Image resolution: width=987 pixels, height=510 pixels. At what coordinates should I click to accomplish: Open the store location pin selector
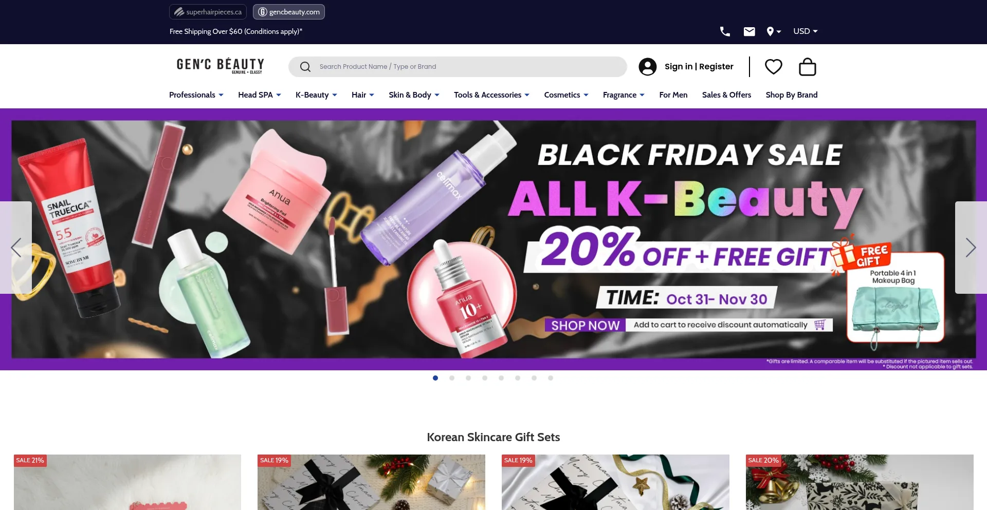pos(774,31)
